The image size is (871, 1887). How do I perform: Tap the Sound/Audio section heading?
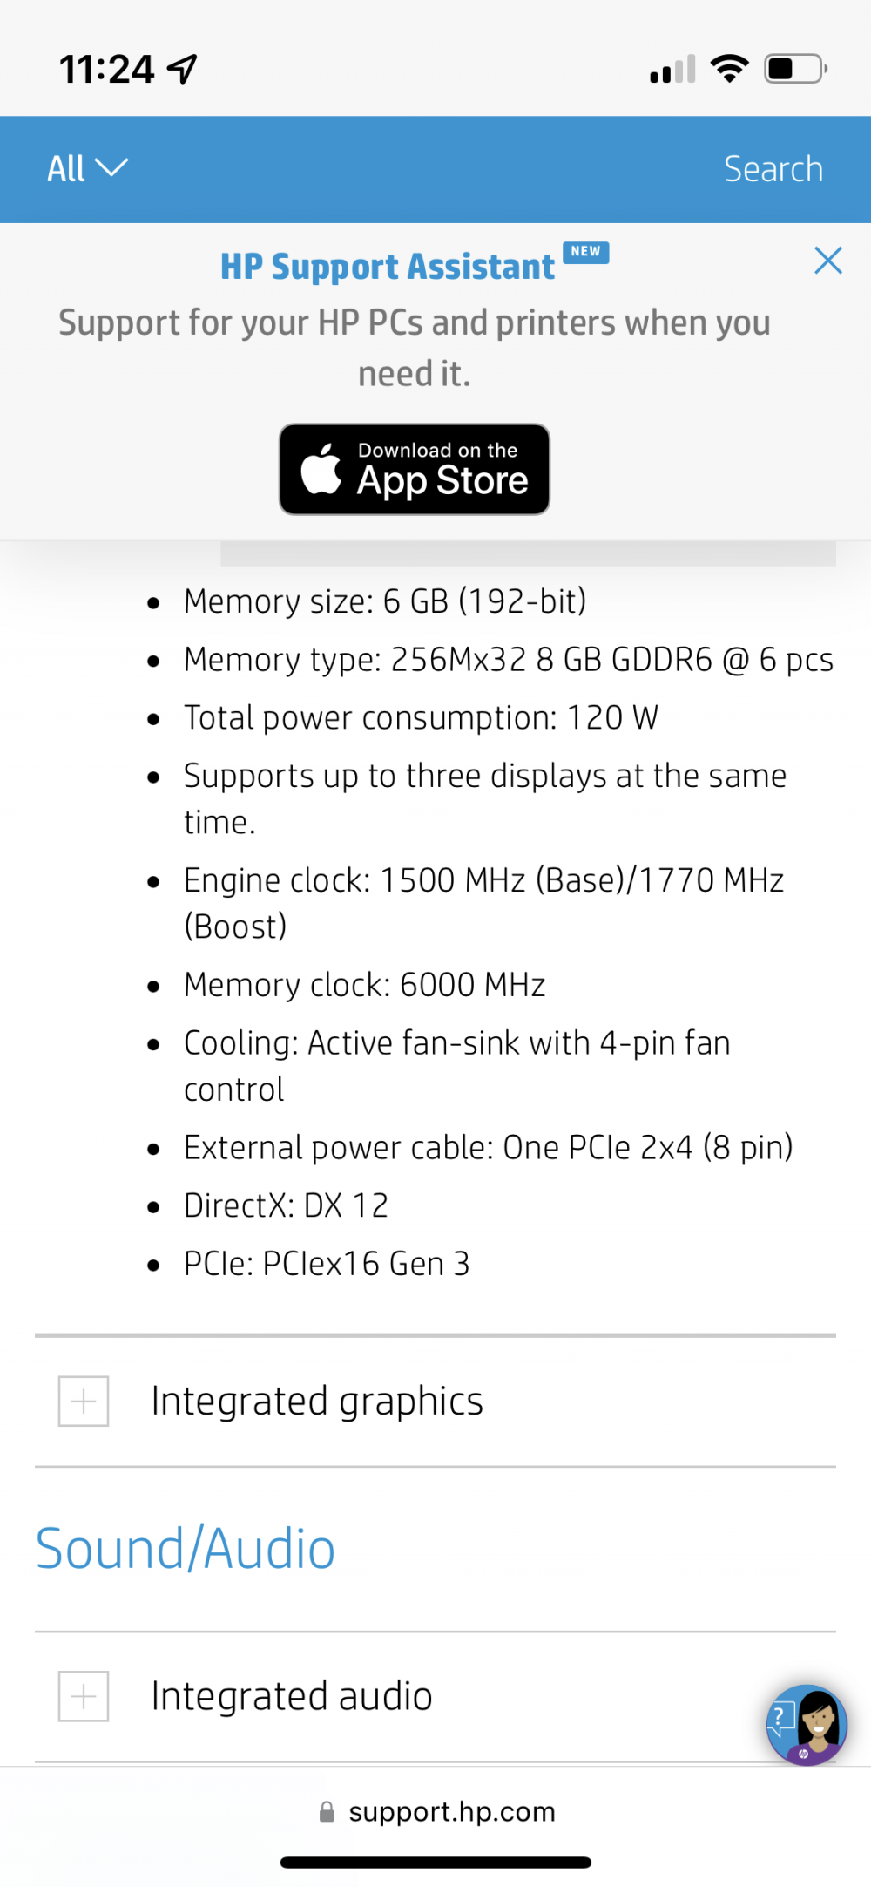186,1549
